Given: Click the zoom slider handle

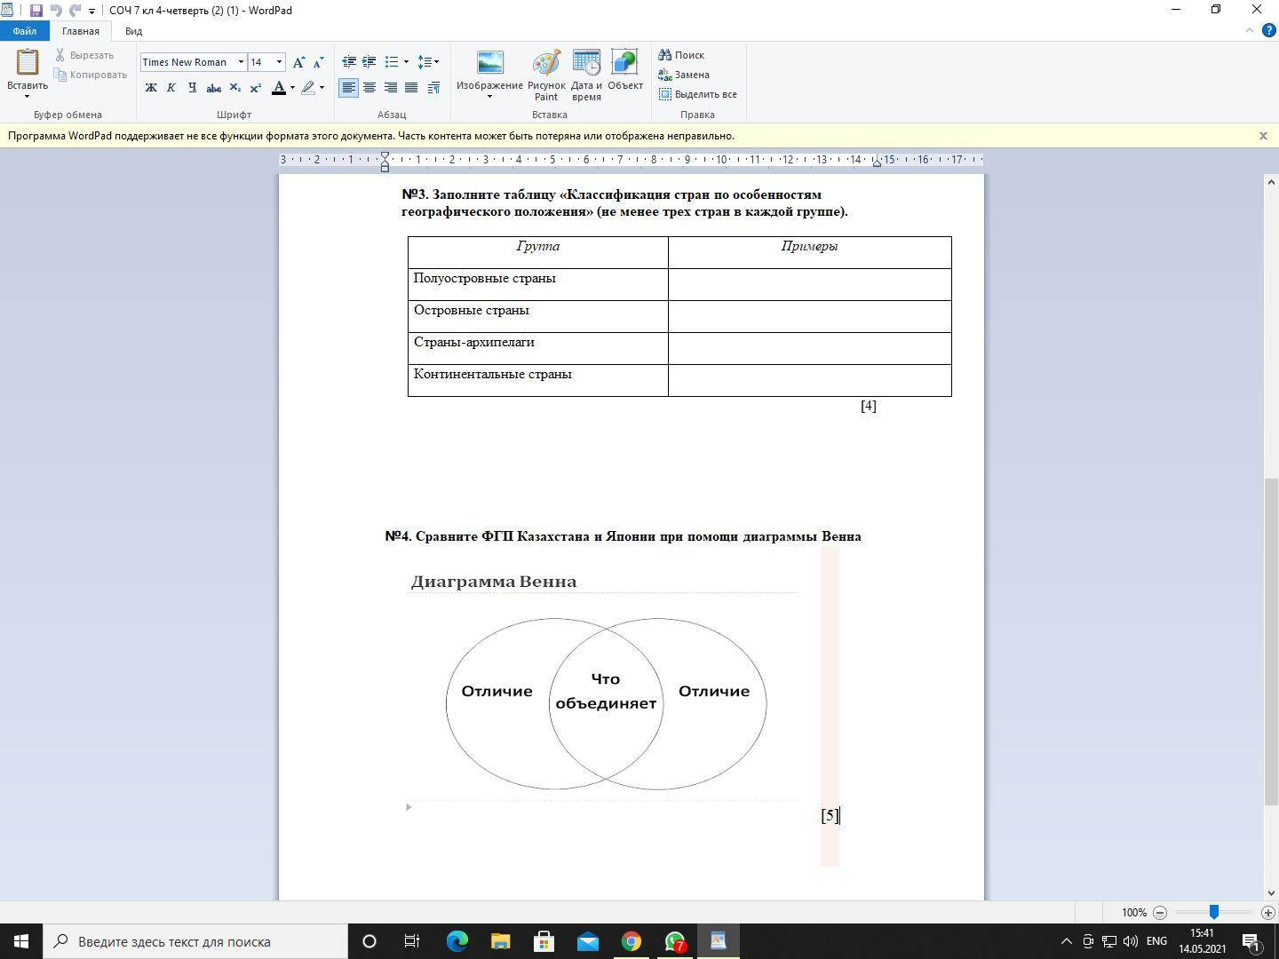Looking at the screenshot, I should tap(1213, 913).
